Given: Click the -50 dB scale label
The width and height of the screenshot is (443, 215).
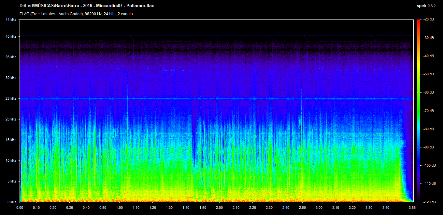Looking at the screenshot, I should (x=428, y=74).
